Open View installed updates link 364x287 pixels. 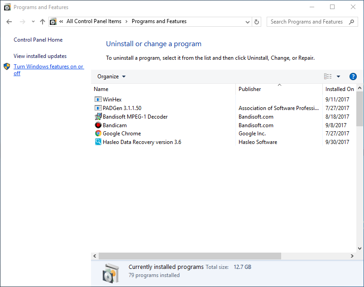pyautogui.click(x=40, y=56)
